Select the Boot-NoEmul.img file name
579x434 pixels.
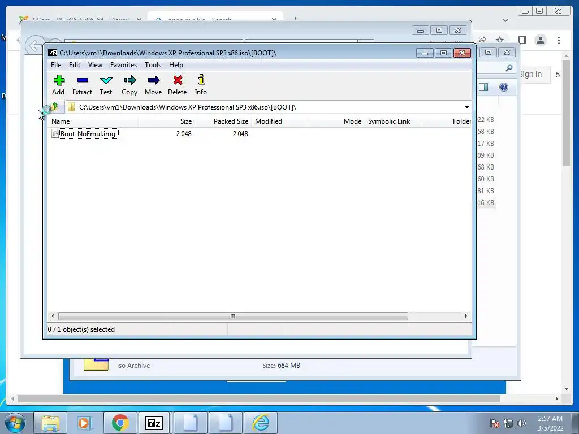88,133
